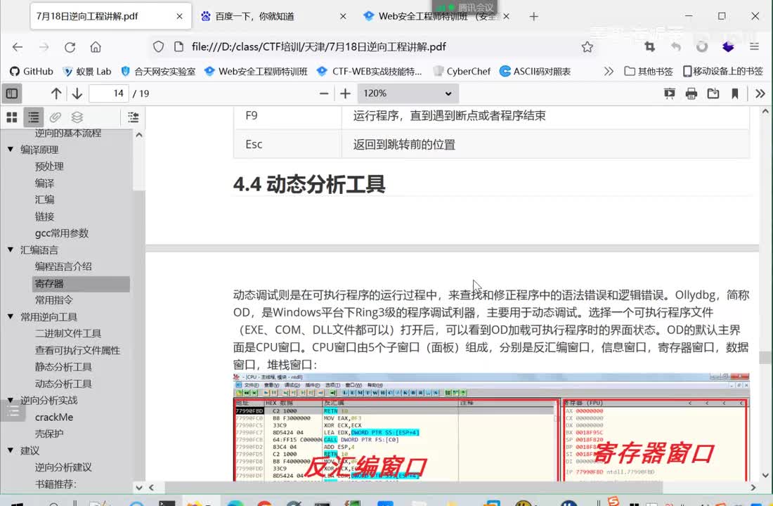
Task: Collapse the 汇编语言 outline section
Action: point(11,249)
